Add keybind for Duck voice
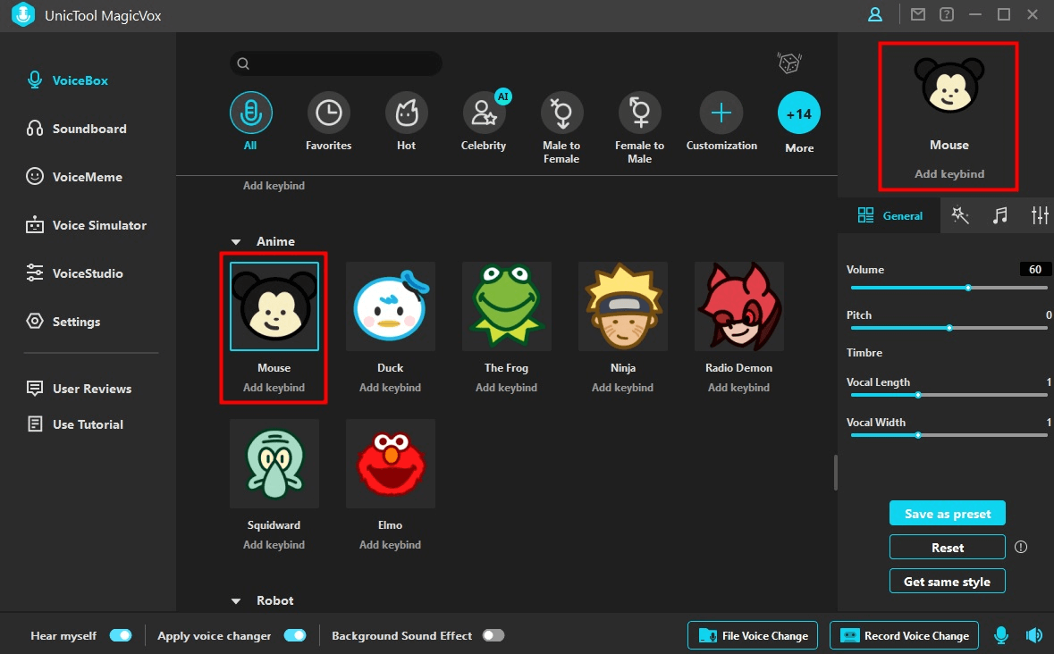1054x654 pixels. tap(391, 388)
